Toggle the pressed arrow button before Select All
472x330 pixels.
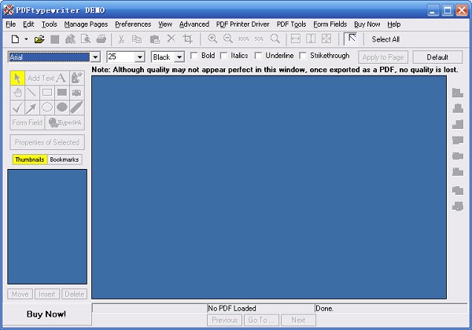click(350, 38)
